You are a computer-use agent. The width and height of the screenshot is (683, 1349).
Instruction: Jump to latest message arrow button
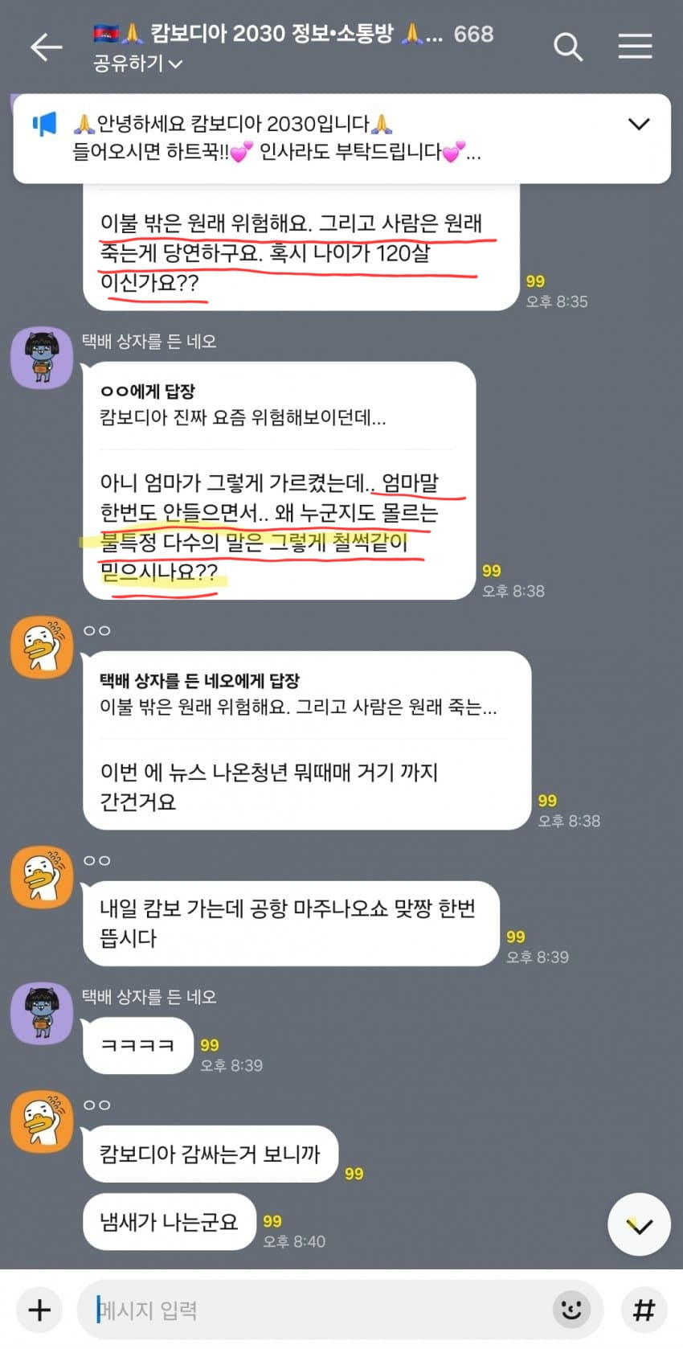(639, 1225)
